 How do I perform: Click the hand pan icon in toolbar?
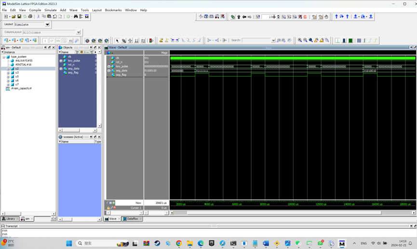(326, 17)
